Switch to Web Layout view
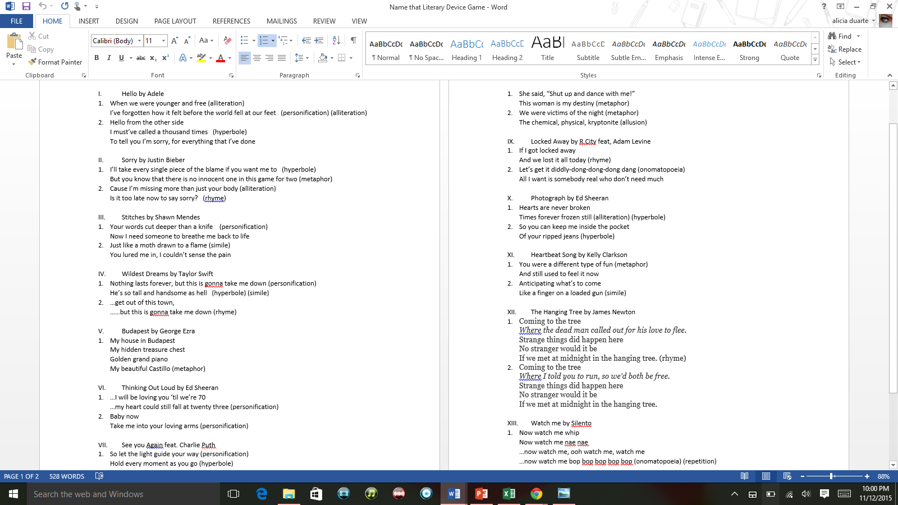The height and width of the screenshot is (505, 898). tap(787, 476)
